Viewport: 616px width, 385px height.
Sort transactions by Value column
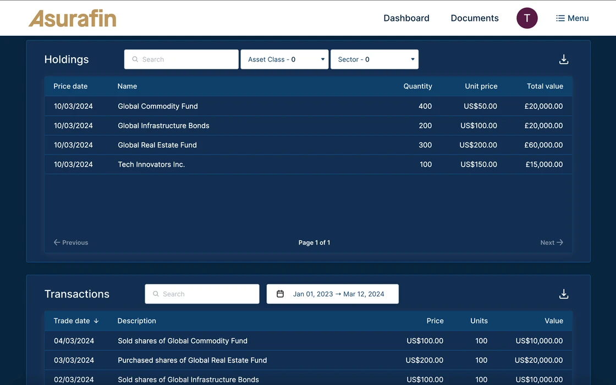(x=554, y=321)
